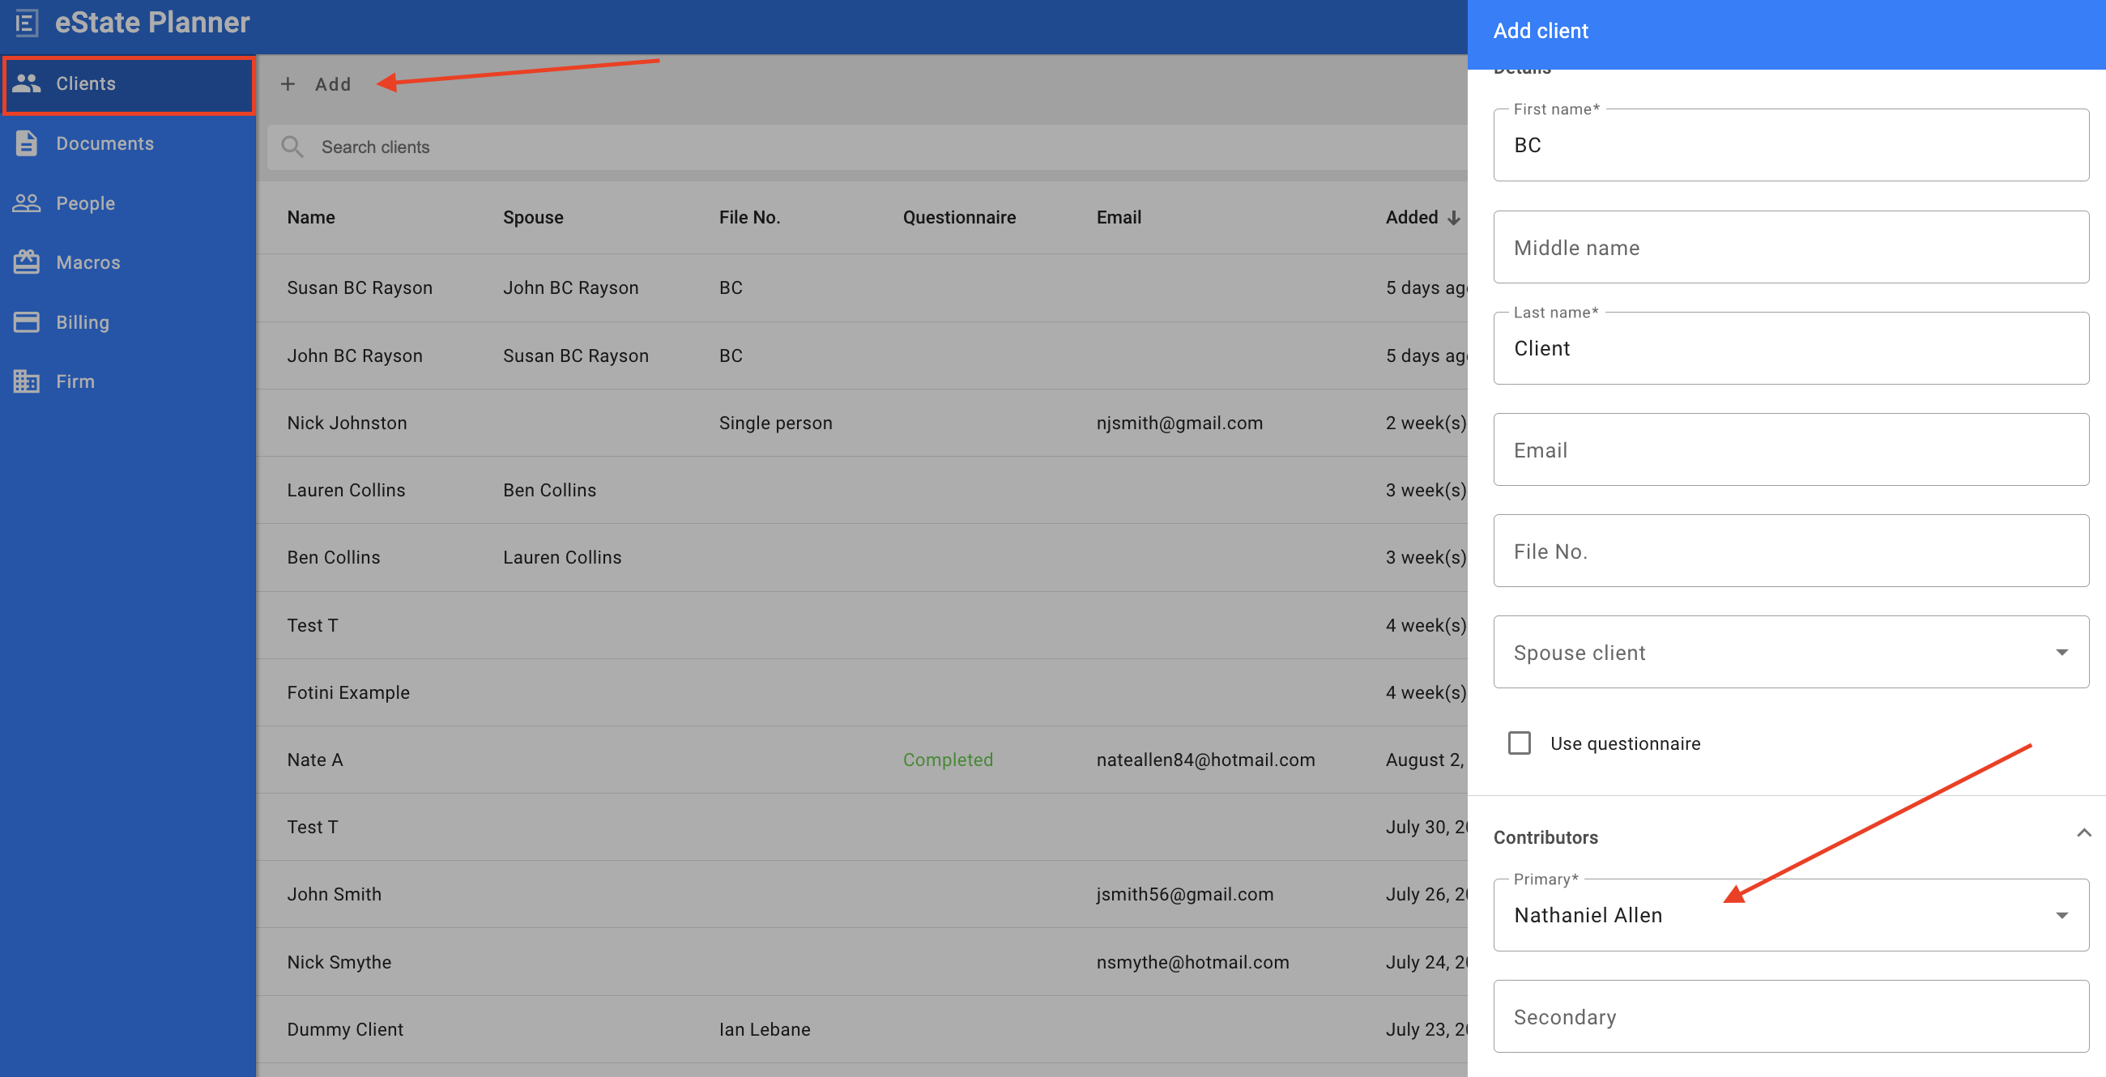This screenshot has height=1077, width=2106.
Task: Enable the Use questionnaire checkbox
Action: 1520,743
